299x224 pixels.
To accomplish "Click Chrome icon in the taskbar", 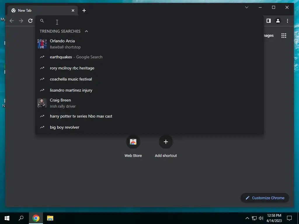I will (x=36, y=218).
